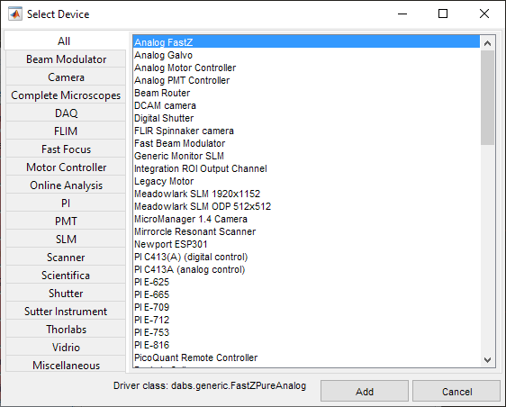
Task: Select Fast Beam Modulator
Action: [x=306, y=143]
